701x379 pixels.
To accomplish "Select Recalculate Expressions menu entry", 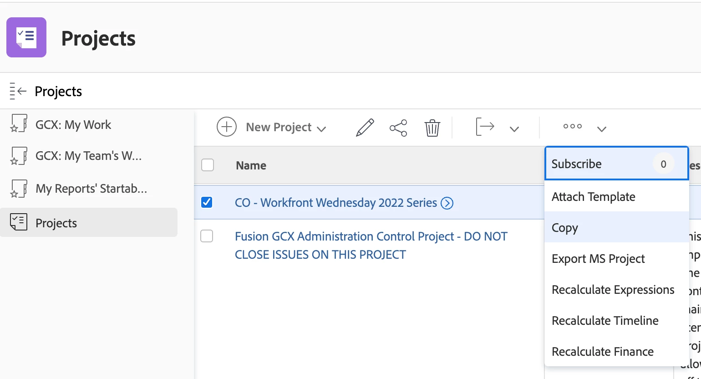I will click(617, 289).
